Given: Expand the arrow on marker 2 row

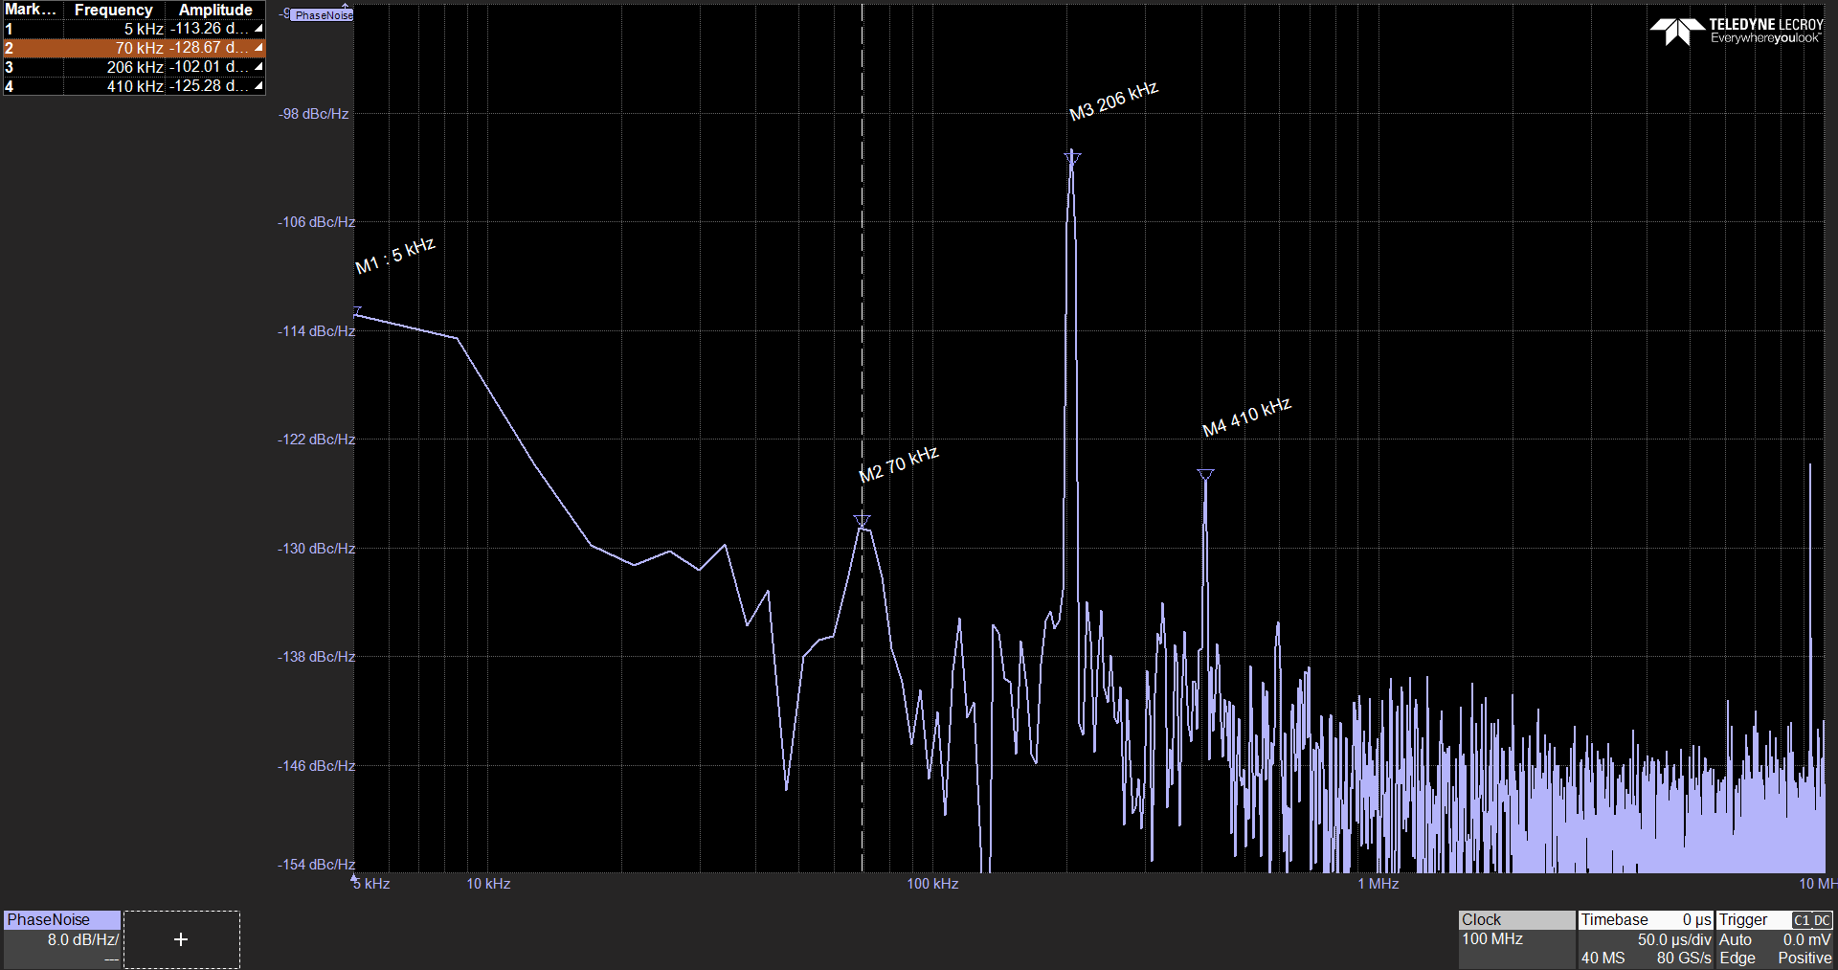Looking at the screenshot, I should coord(258,48).
